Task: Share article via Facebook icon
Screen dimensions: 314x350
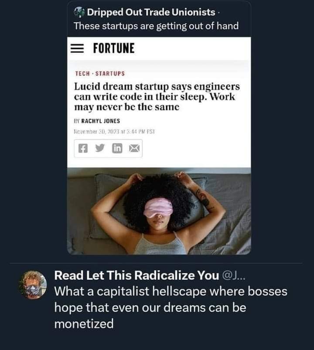Action: (83, 148)
